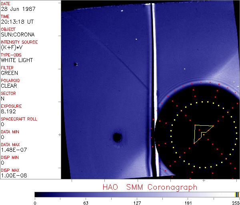Image resolution: width=240 pixels, height=205 pixels.
Task: Select the 'GREEN' filter value
Action: [x=9, y=73]
